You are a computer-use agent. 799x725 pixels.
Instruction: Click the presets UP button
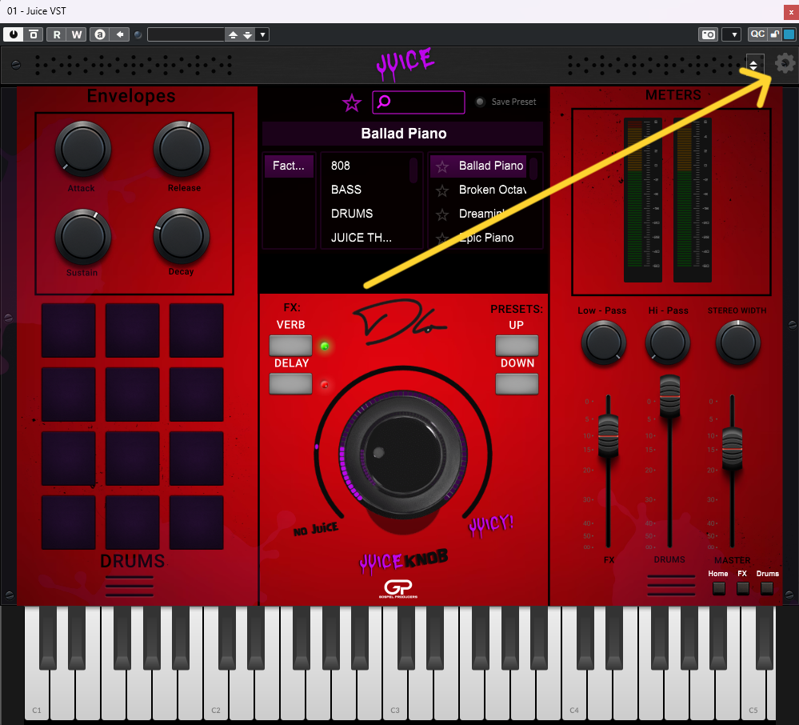[x=517, y=346]
